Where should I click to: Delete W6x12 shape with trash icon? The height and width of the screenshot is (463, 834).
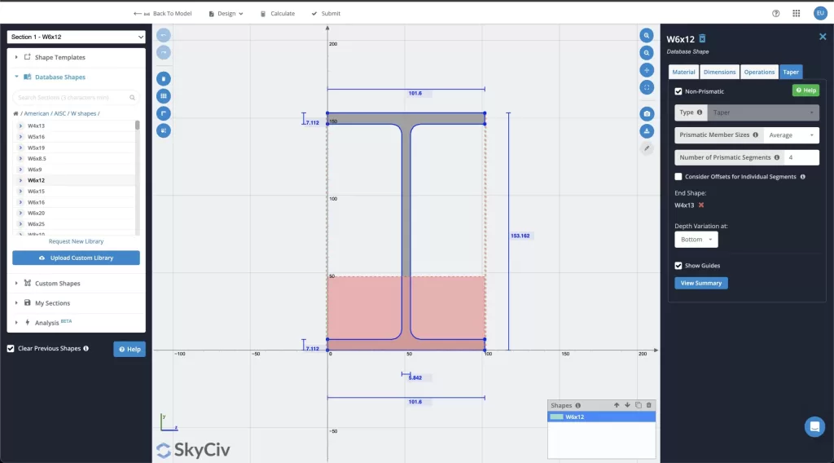point(702,38)
